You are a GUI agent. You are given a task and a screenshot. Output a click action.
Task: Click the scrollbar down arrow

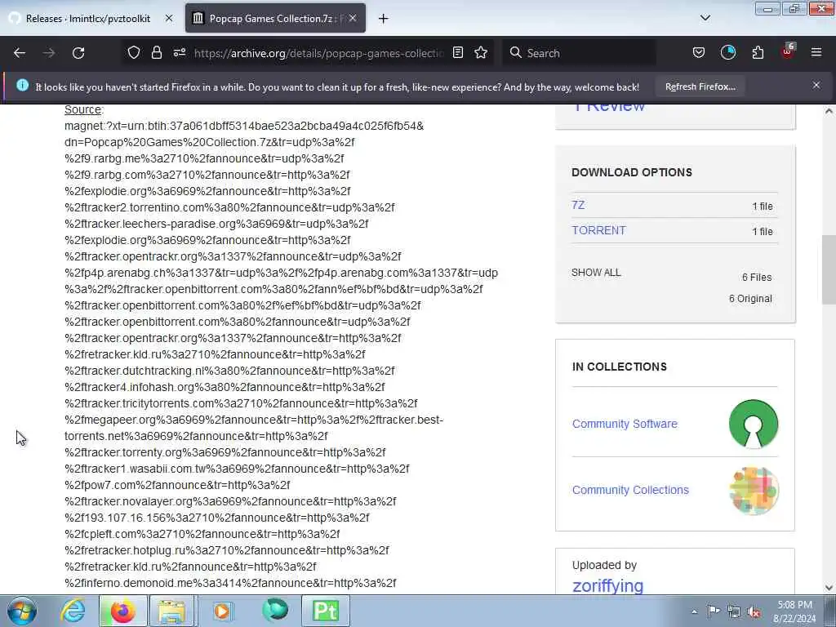coord(829,588)
